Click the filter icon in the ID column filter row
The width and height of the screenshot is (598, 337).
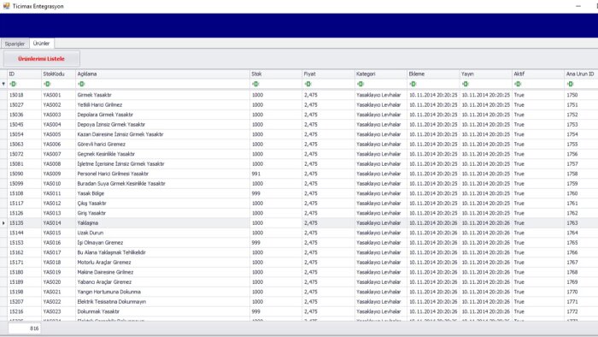(x=13, y=84)
